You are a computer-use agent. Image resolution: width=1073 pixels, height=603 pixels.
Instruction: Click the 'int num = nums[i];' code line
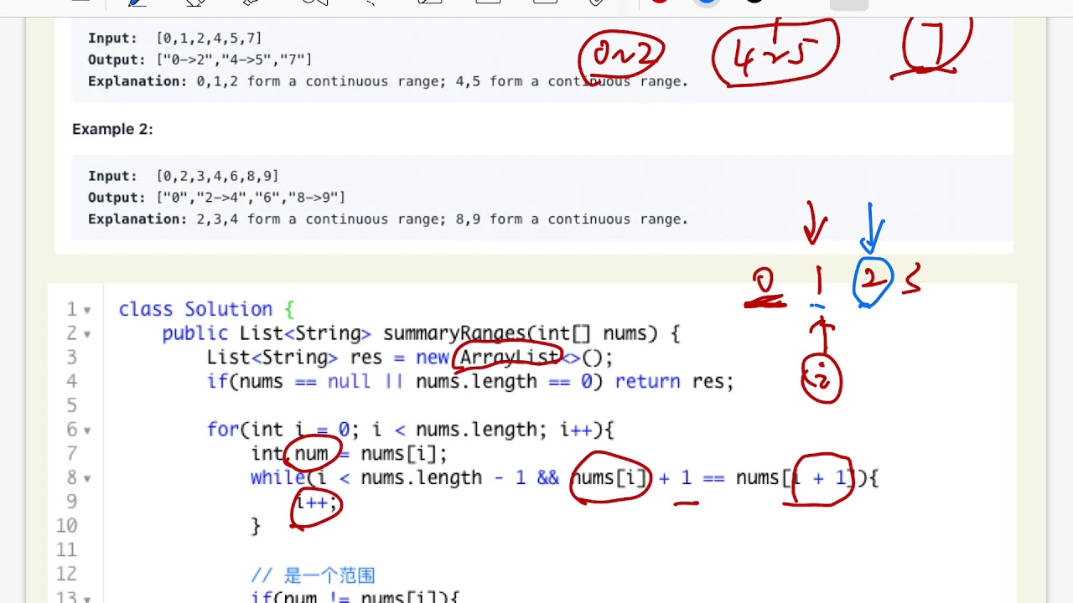point(350,454)
